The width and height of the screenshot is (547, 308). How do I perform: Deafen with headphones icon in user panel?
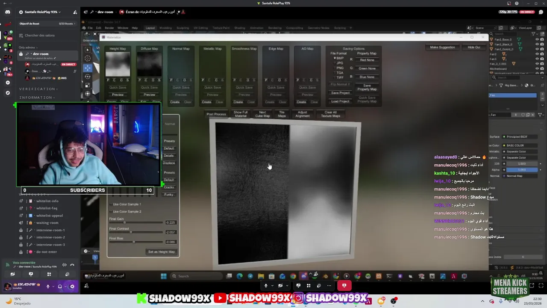[60, 287]
